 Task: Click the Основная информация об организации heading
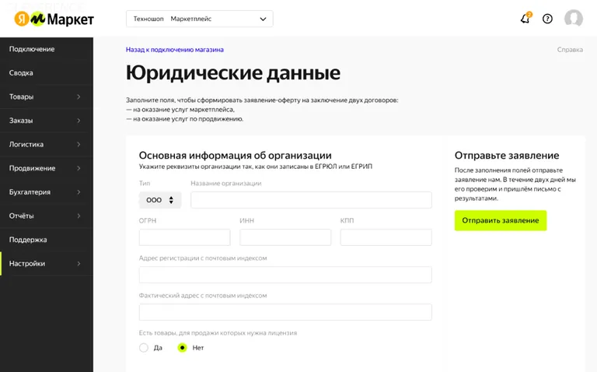[235, 155]
